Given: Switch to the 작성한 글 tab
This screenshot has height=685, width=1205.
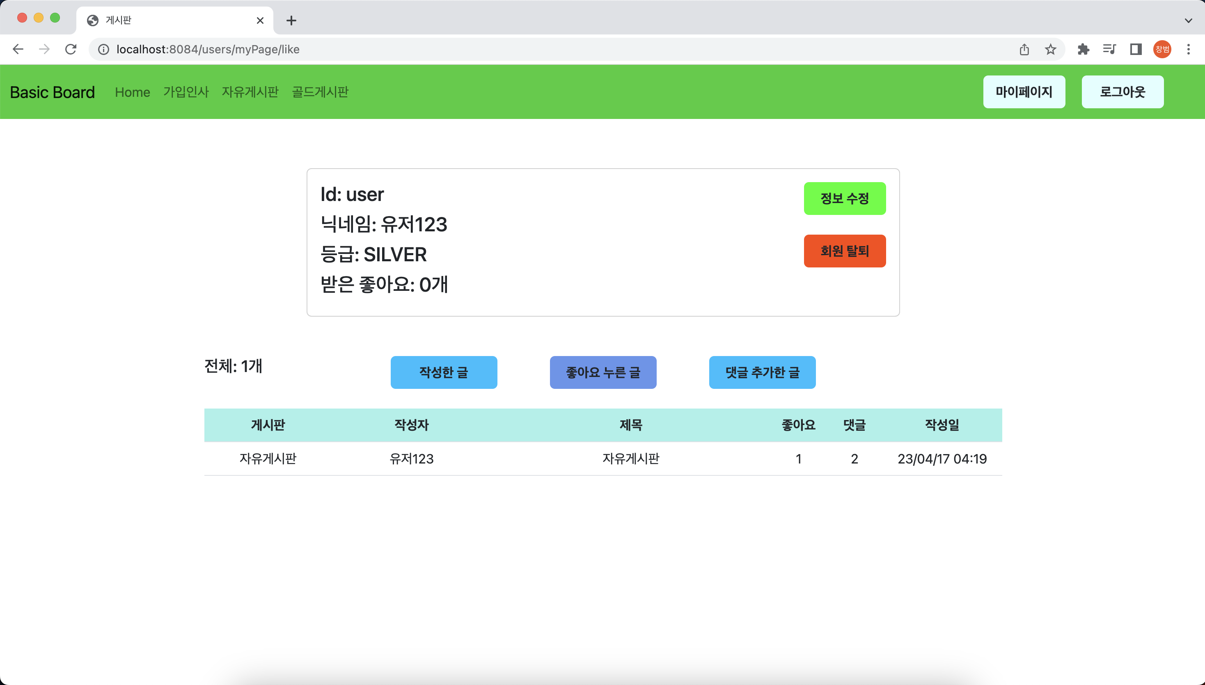Looking at the screenshot, I should [x=443, y=372].
